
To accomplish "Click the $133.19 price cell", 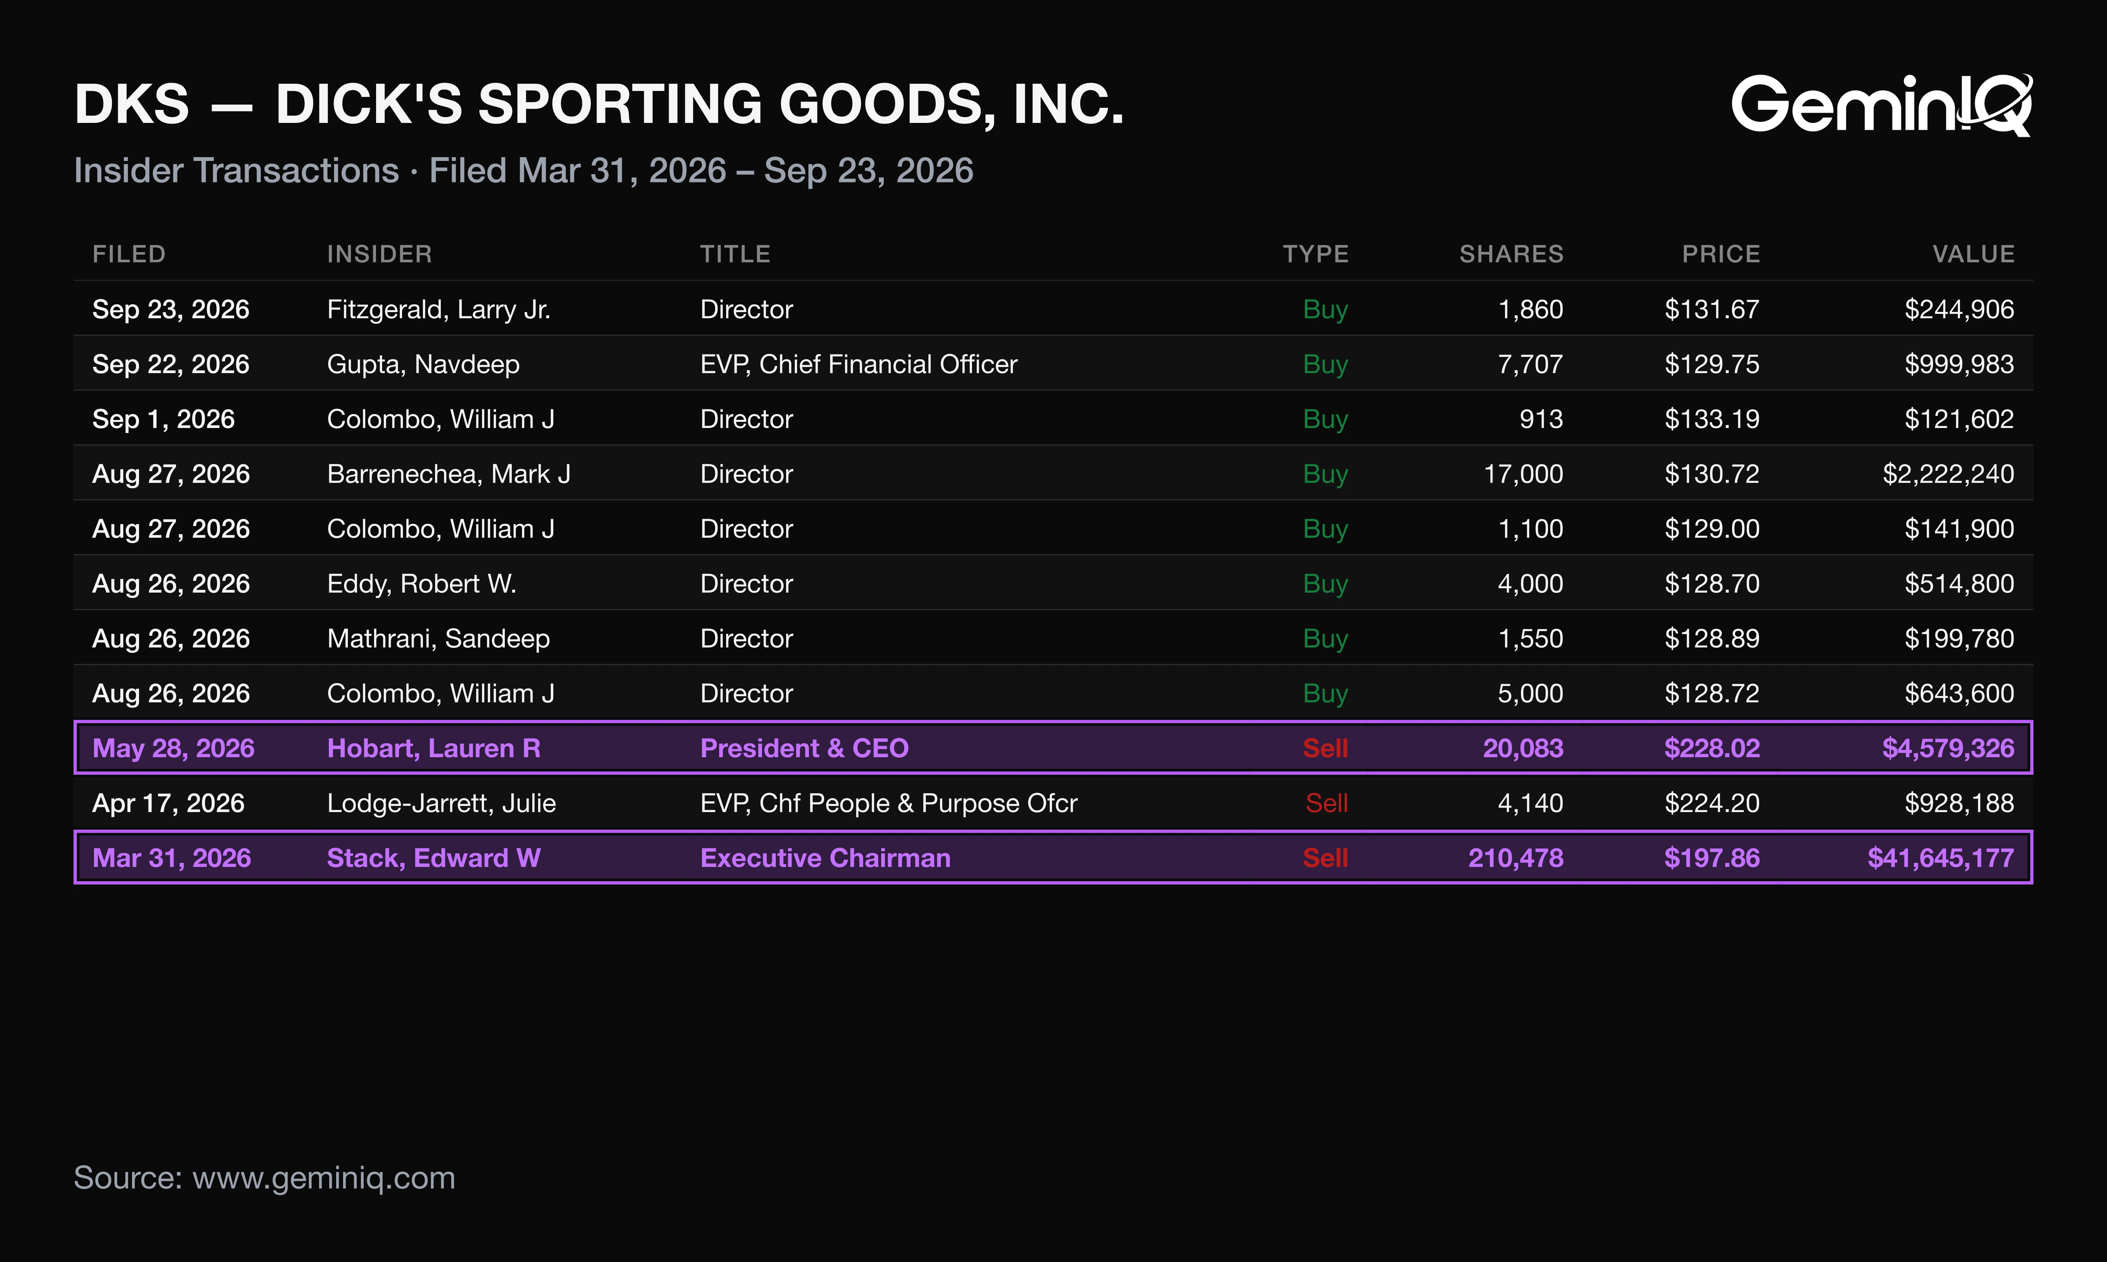I will click(1712, 418).
